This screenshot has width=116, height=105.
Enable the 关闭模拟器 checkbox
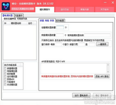5,85
